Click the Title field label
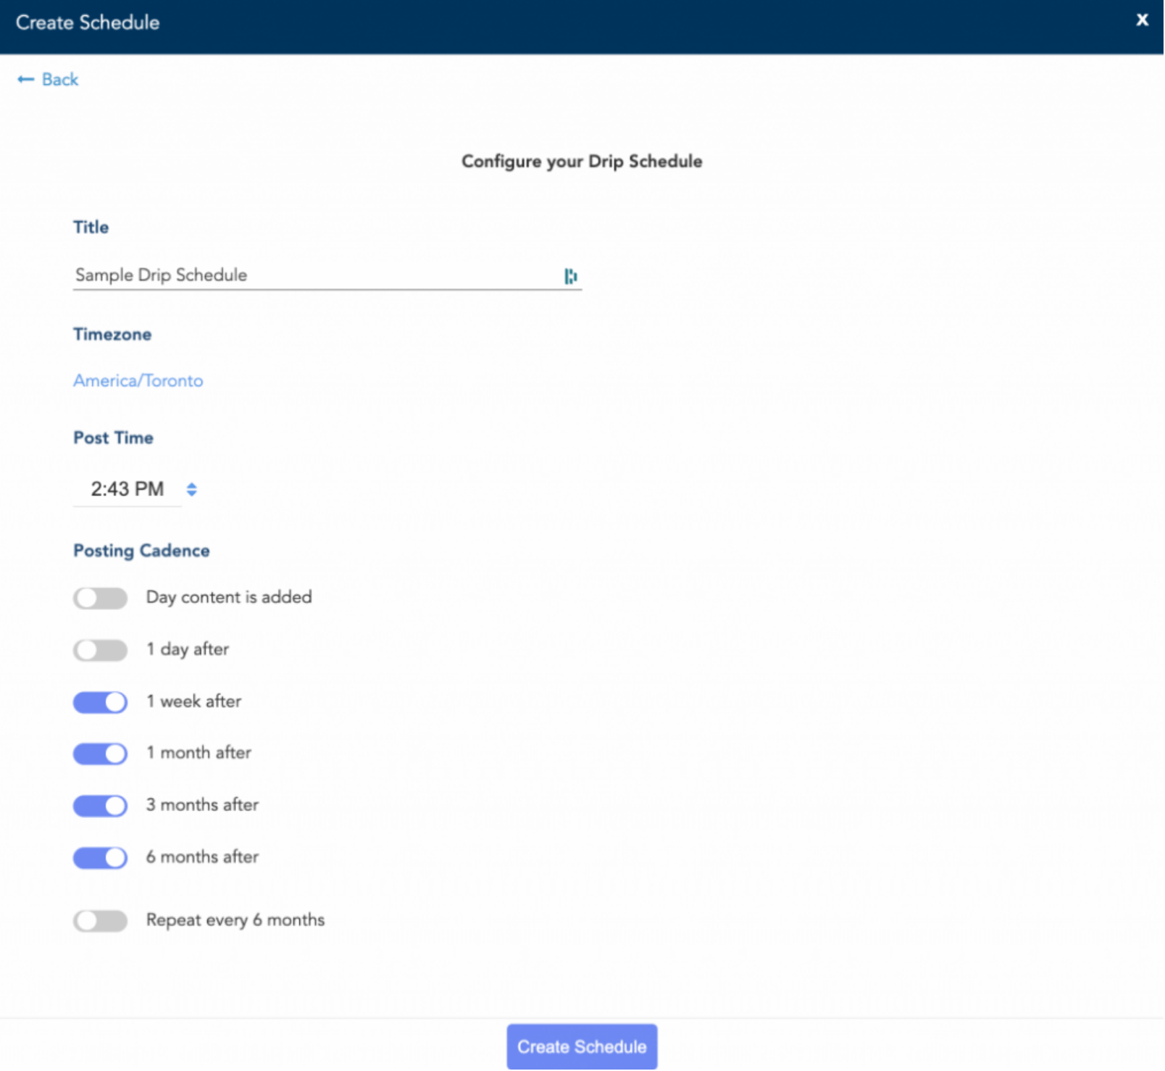Screen dimensions: 1165x1071 [91, 228]
